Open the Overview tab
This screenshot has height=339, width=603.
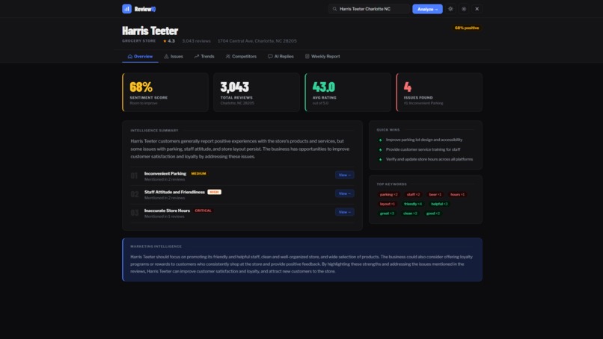click(141, 57)
